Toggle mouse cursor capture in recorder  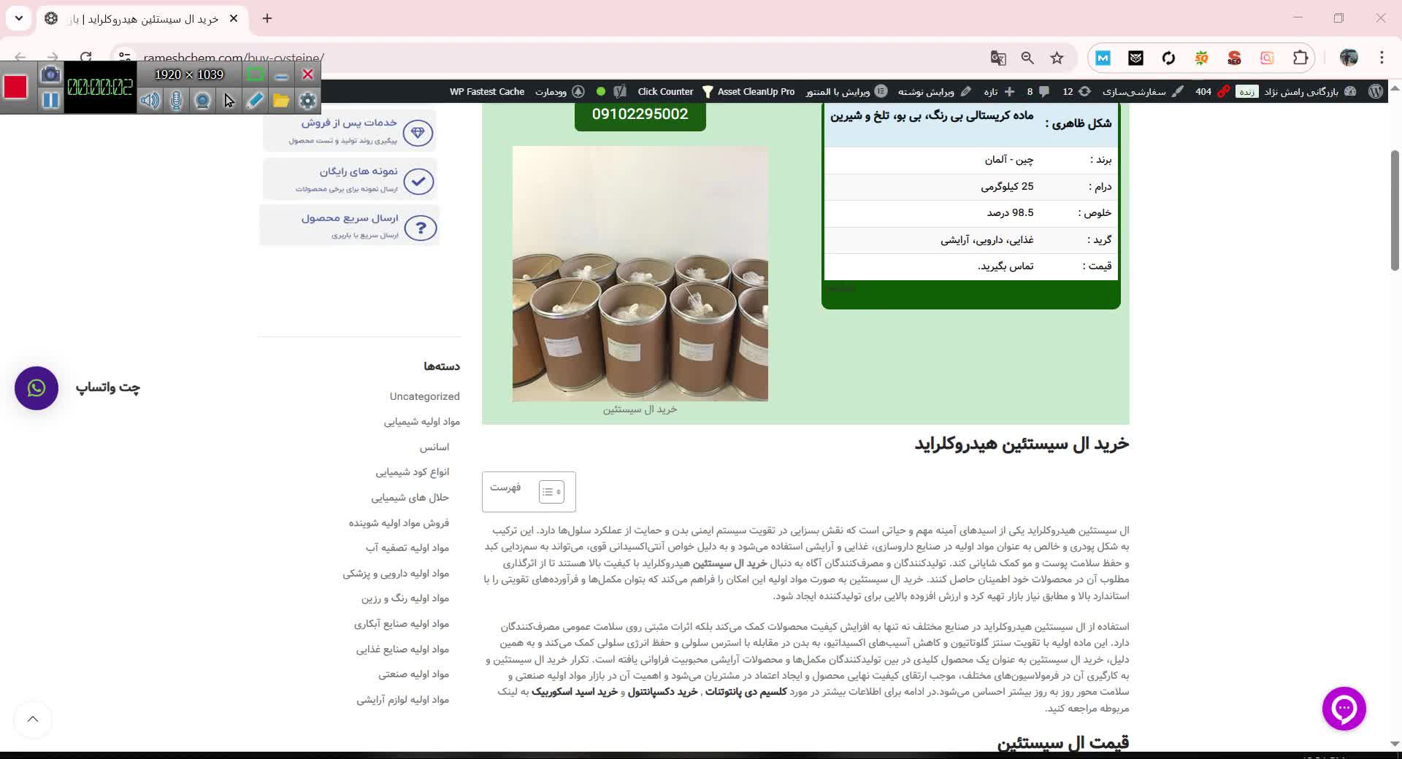coord(229,100)
